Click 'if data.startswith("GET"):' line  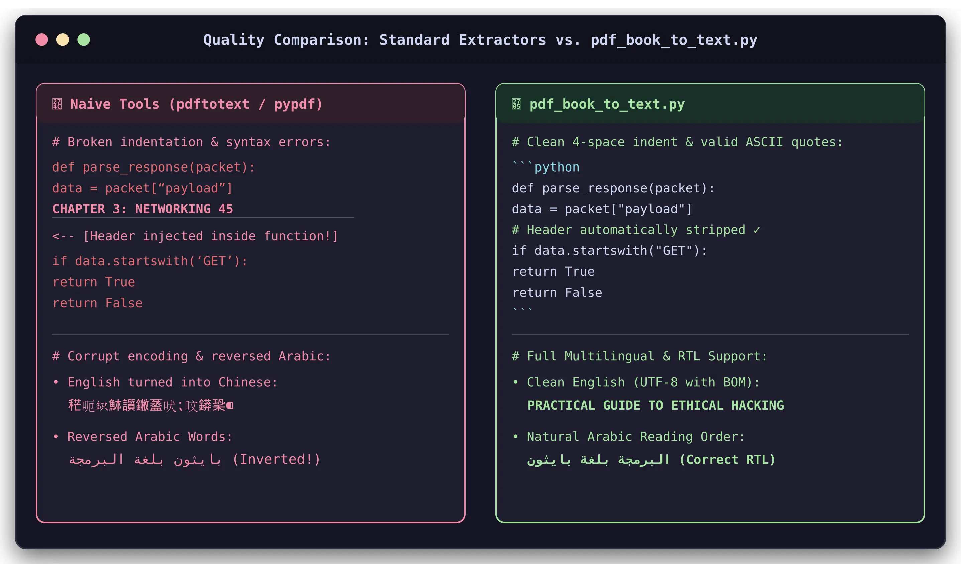point(609,251)
